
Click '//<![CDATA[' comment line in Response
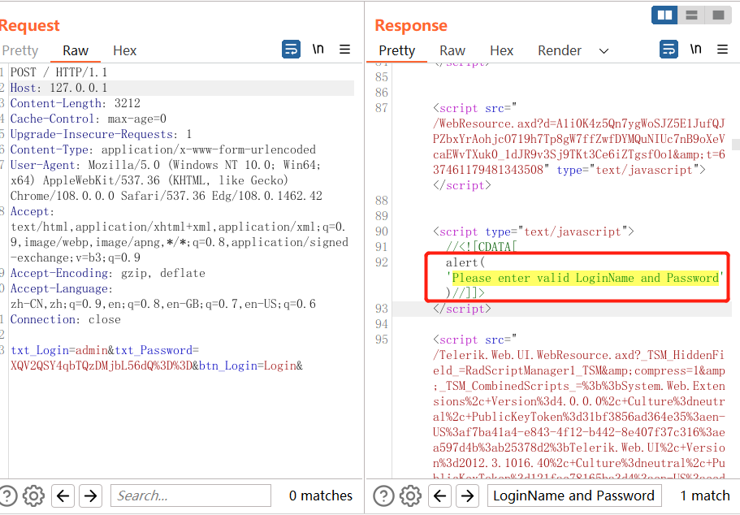point(482,247)
